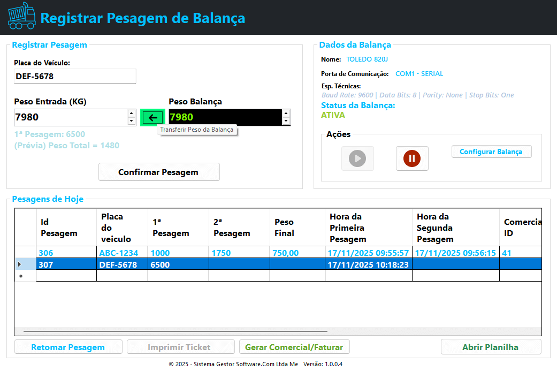Increase Peso Entrada with up spinner arrow
Image resolution: width=557 pixels, height=371 pixels.
132,113
